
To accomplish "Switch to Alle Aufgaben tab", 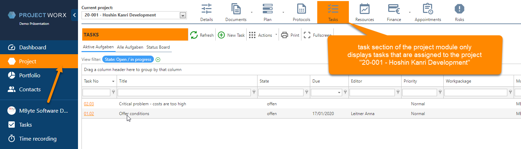I will click(x=130, y=47).
